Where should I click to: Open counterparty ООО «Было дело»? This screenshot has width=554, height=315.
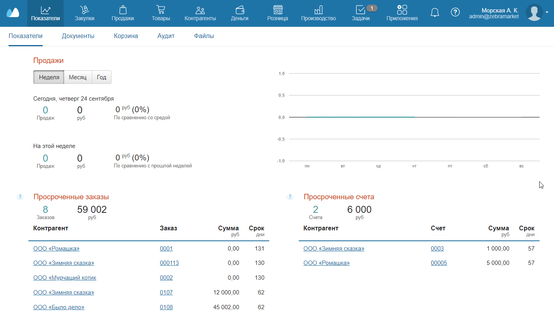(59, 307)
